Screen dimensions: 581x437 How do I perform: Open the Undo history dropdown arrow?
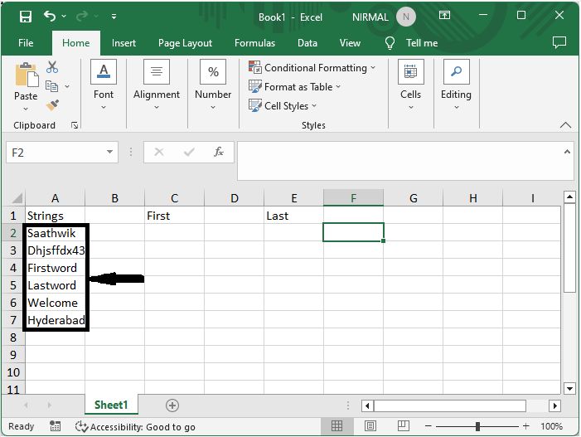64,17
